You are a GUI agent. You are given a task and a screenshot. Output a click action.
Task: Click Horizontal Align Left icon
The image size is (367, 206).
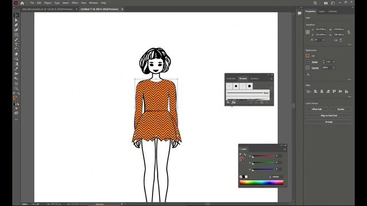point(315,92)
